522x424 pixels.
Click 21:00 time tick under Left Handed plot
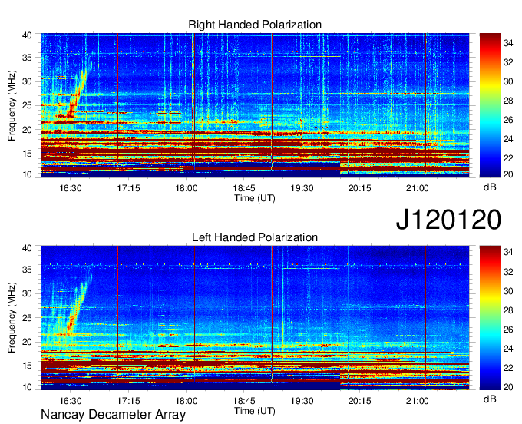click(x=417, y=401)
